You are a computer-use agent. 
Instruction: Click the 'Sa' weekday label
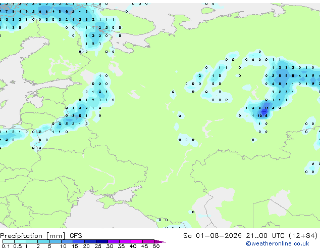(x=187, y=236)
